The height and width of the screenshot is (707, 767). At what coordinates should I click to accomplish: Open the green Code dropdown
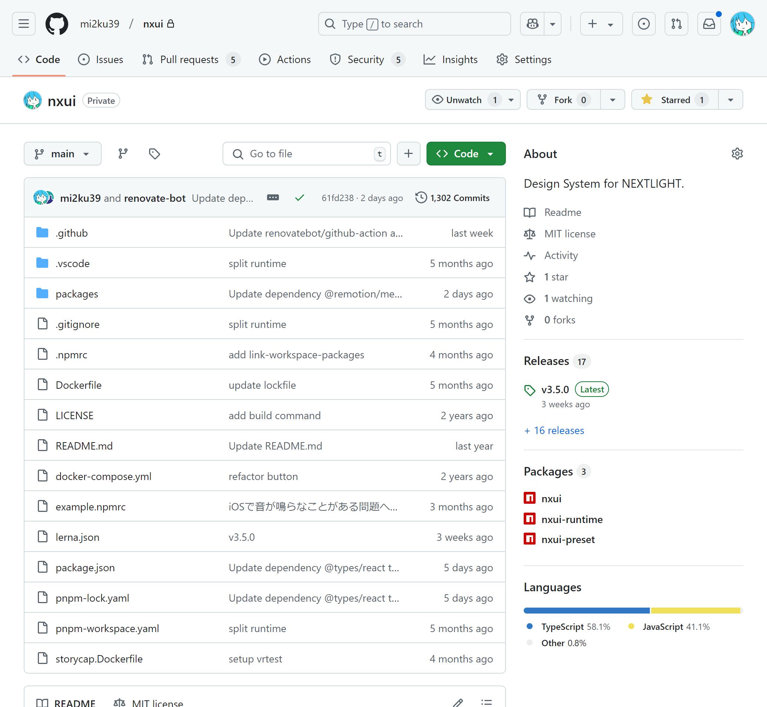466,154
